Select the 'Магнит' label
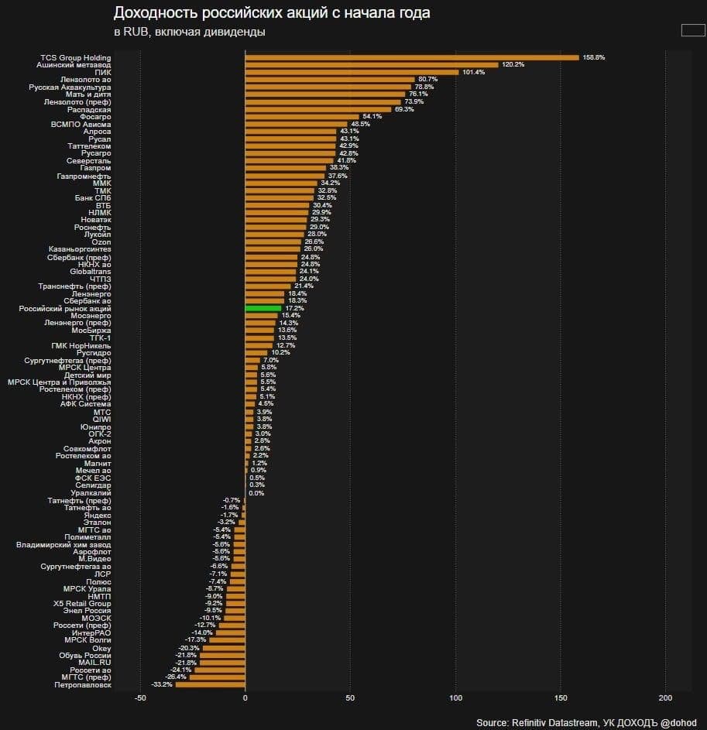The image size is (707, 730). (98, 464)
